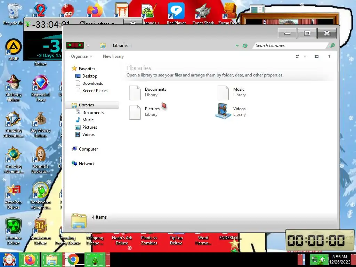Click the Libraries address bar folder icon
Screen dimensions: 356x267
click(103, 46)
